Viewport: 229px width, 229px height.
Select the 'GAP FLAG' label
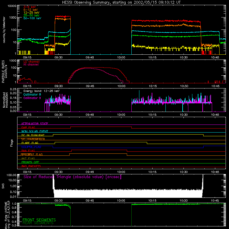tap(28, 127)
